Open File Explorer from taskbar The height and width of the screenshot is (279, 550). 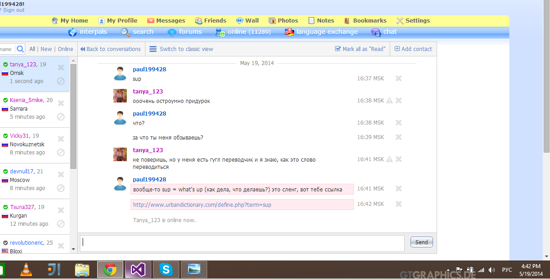click(x=82, y=270)
